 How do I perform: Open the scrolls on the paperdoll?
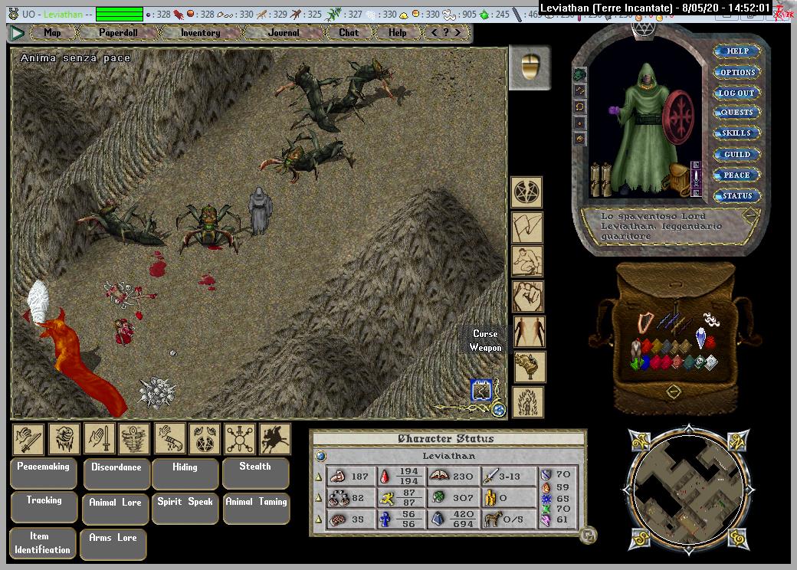tap(602, 180)
